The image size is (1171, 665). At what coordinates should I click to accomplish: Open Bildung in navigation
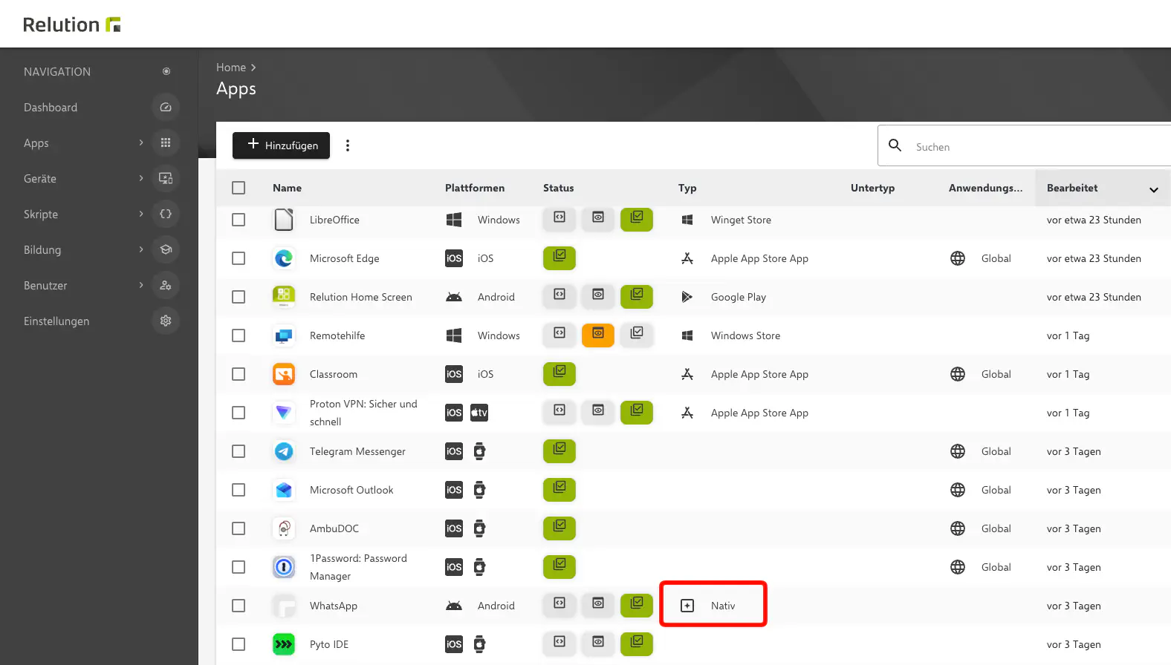click(42, 250)
